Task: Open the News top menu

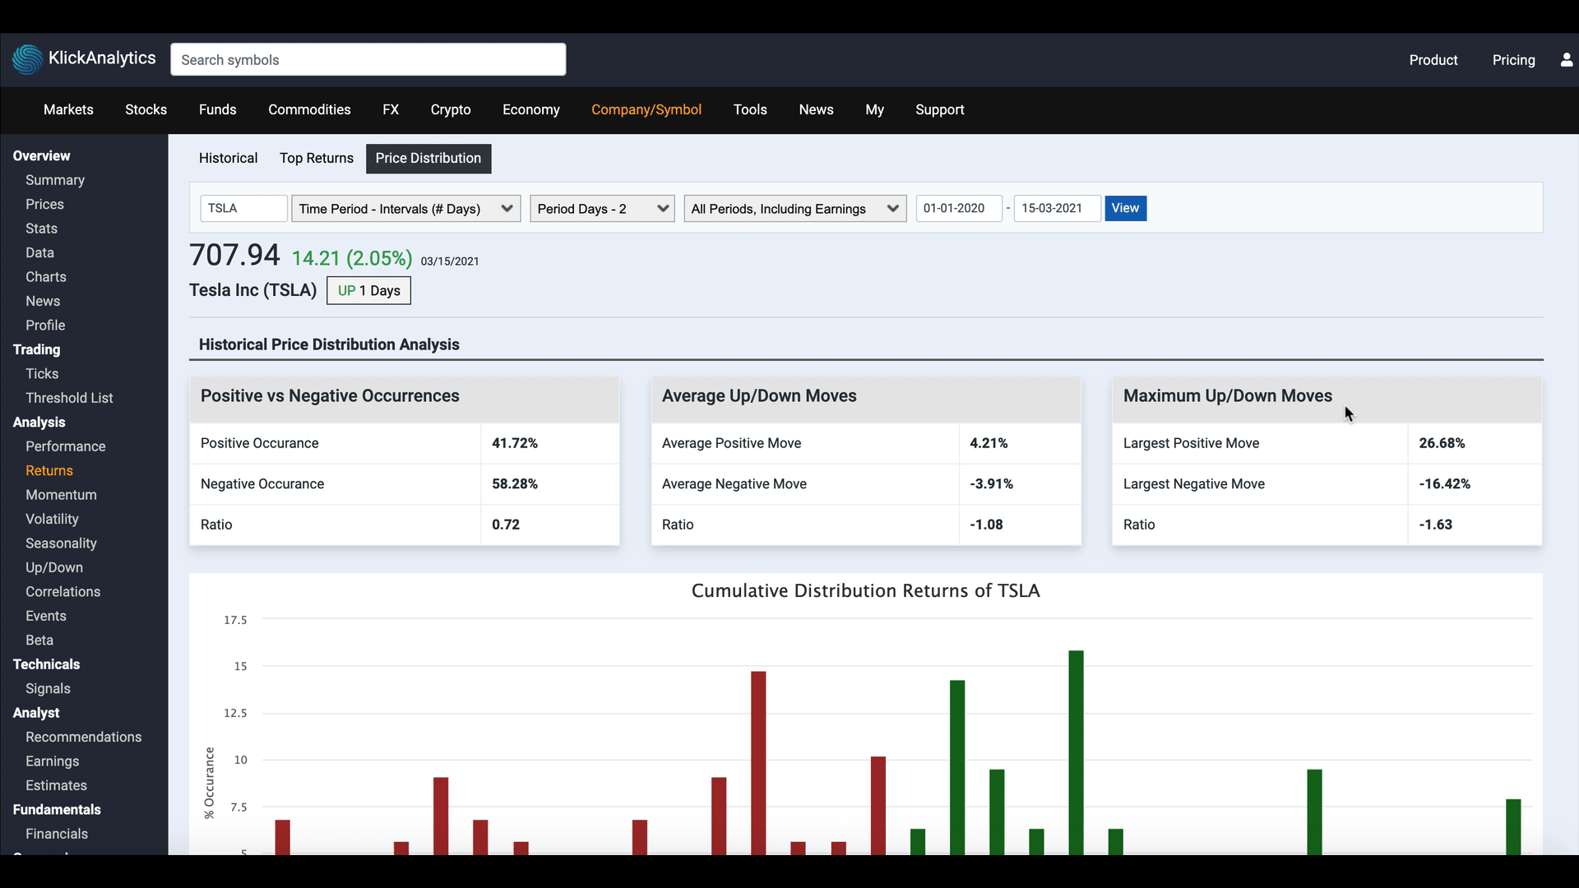Action: 816,109
